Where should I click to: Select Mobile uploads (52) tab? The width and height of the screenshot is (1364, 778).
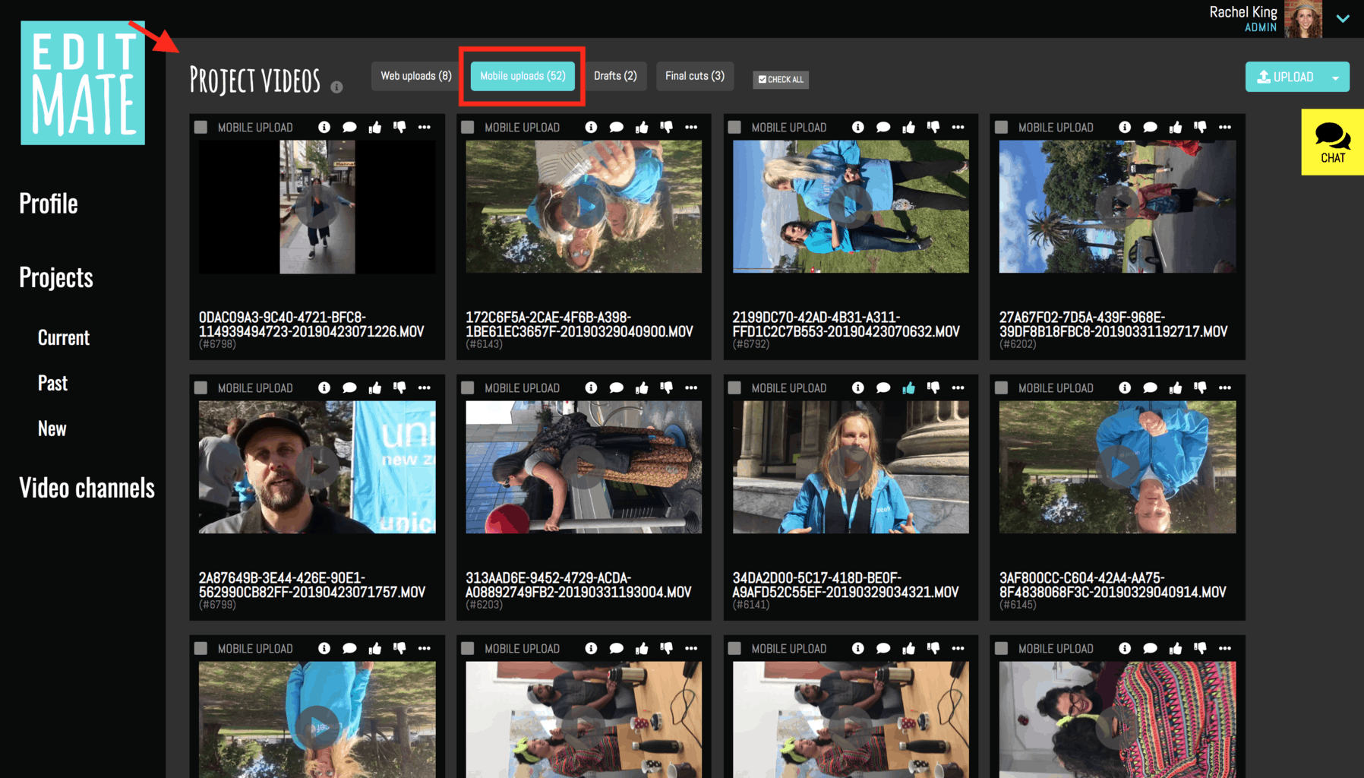coord(523,76)
